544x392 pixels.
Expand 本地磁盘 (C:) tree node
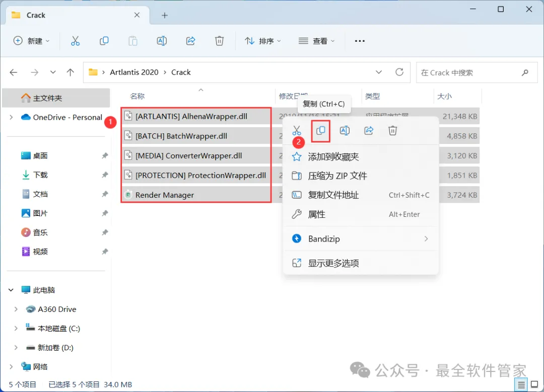16,328
